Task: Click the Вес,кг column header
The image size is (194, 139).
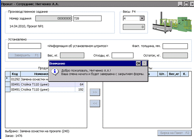Action: [x=174, y=74]
